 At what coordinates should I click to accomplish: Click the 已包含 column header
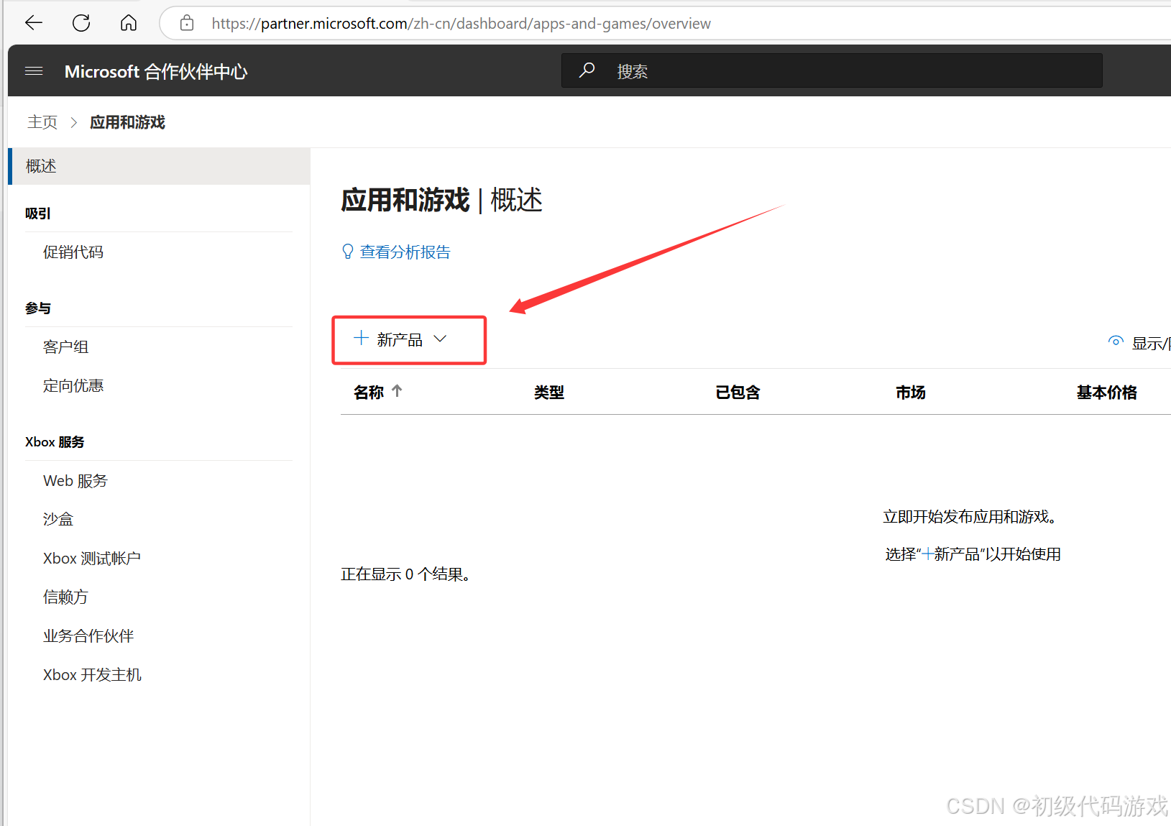coord(738,393)
